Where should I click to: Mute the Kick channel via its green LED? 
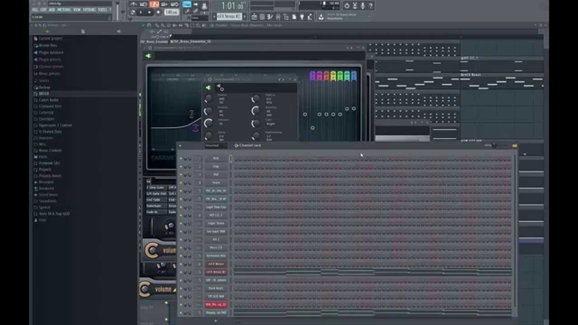click(x=181, y=158)
